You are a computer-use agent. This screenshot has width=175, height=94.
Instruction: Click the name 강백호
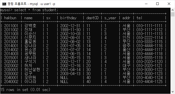click(x=30, y=26)
